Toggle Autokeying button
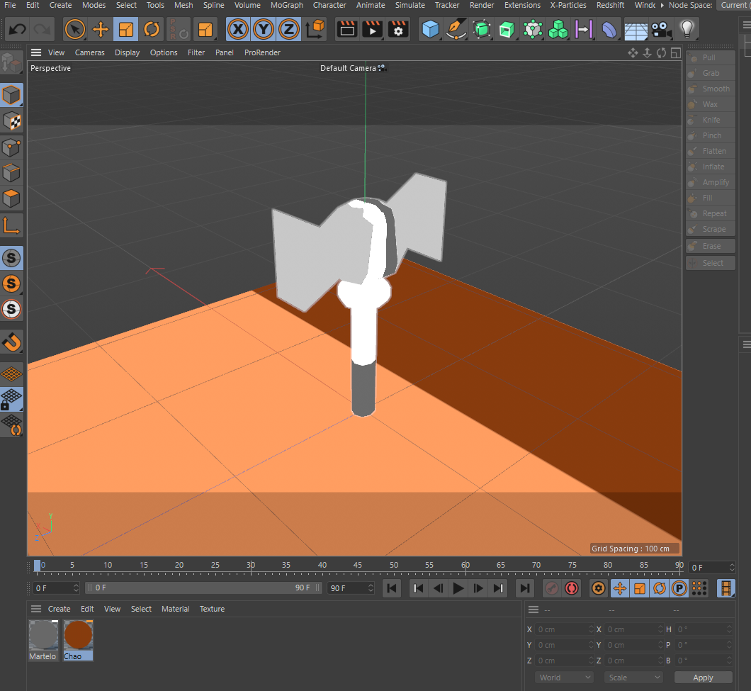 pos(571,588)
